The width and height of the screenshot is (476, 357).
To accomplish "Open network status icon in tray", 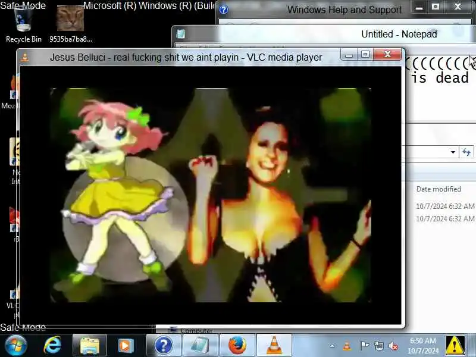I will [379, 346].
